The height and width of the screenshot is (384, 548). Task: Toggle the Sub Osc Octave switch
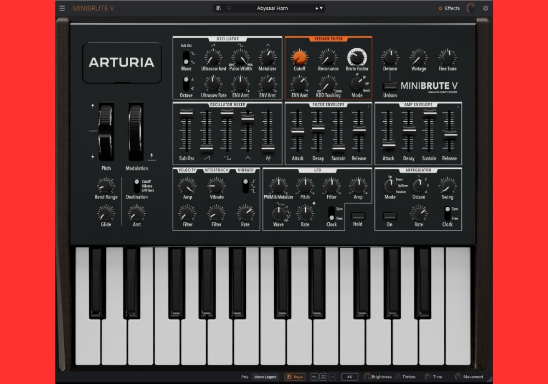(x=186, y=84)
